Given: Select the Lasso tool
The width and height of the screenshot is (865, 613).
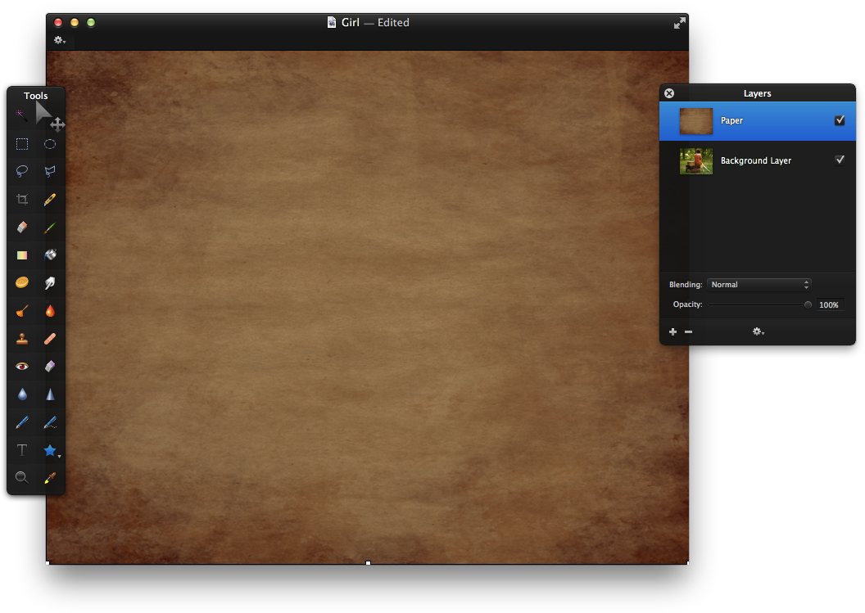Looking at the screenshot, I should pos(22,172).
